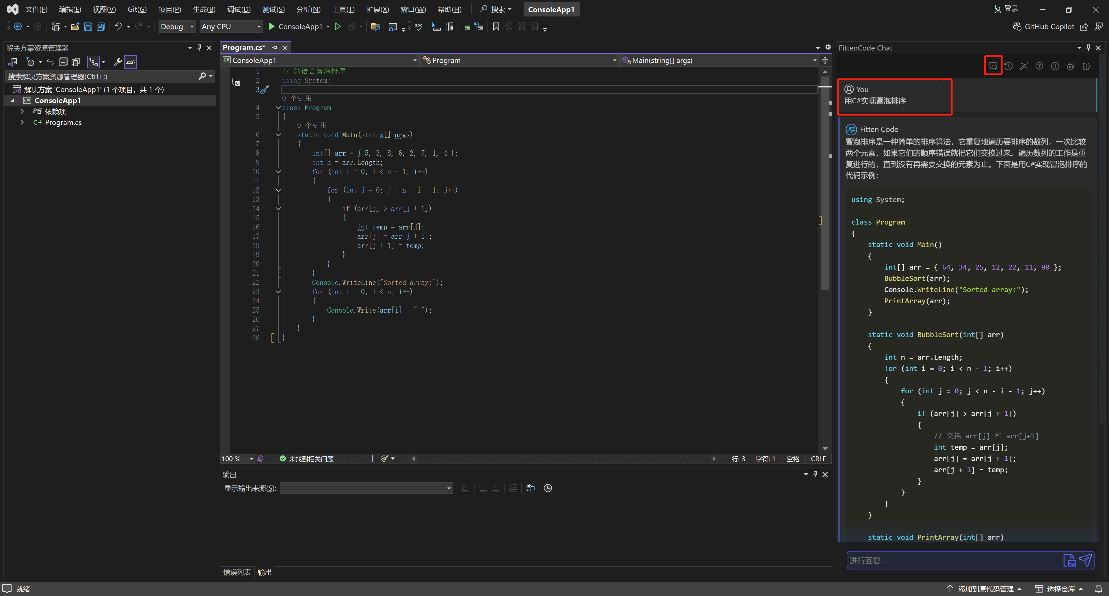Viewport: 1109px width, 596px height.
Task: Open the 调试(D) menu
Action: (239, 10)
